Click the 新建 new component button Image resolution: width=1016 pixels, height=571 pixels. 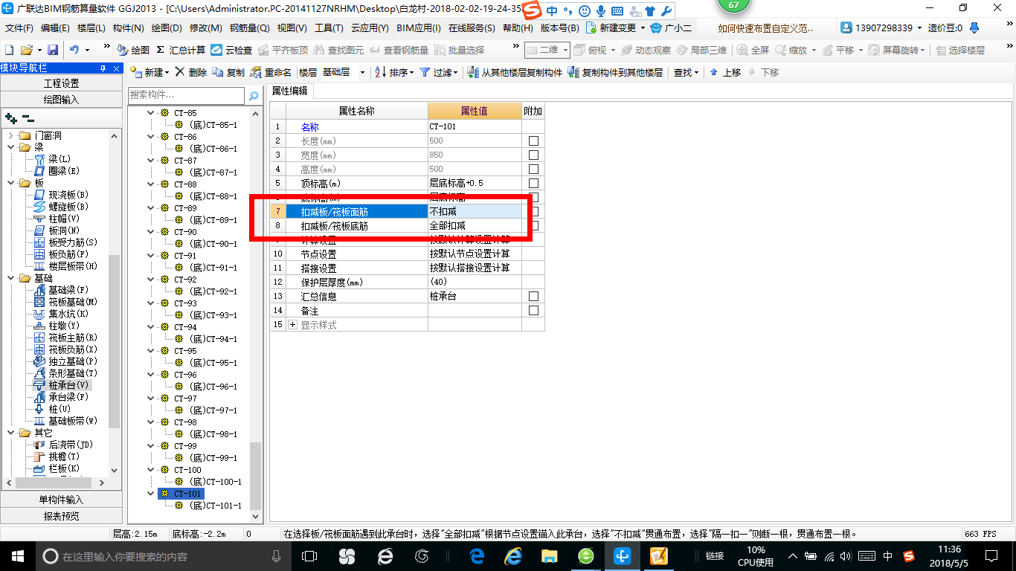[149, 72]
